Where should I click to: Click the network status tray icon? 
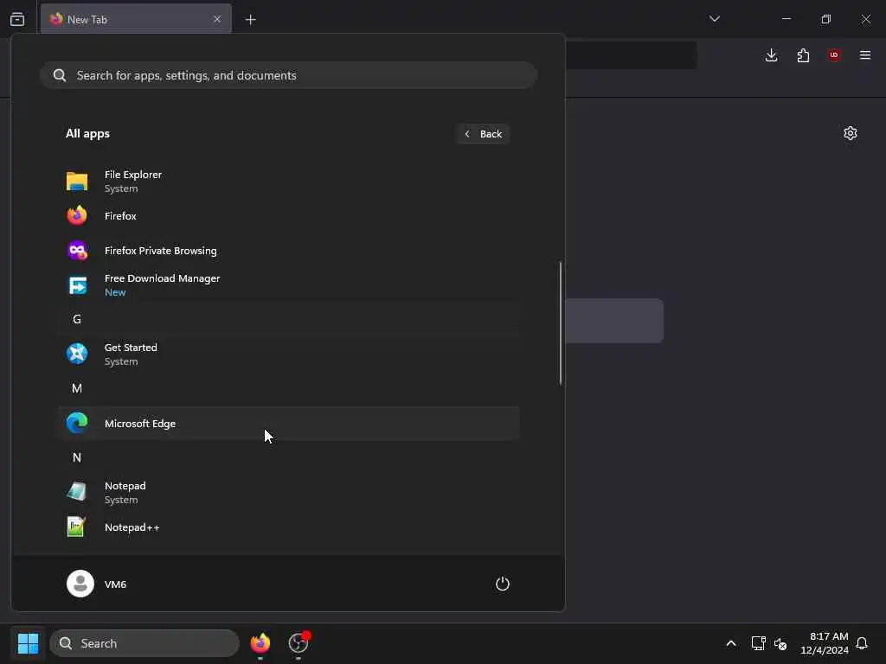pyautogui.click(x=758, y=643)
